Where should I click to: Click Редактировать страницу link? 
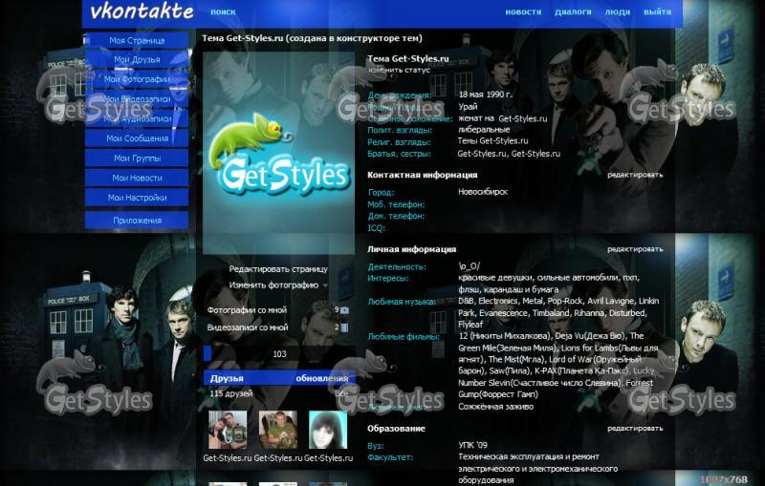pos(277,269)
